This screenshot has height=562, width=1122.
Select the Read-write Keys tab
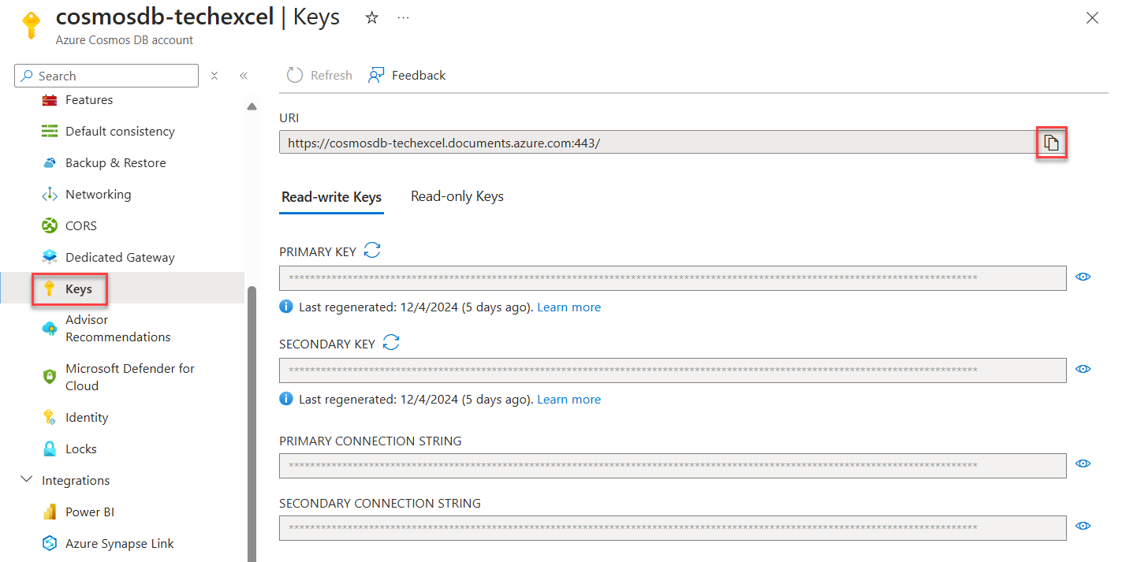[331, 197]
